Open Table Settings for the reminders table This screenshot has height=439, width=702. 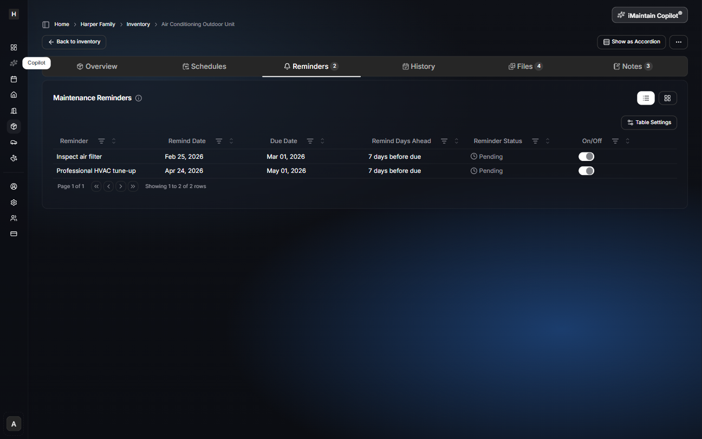(649, 122)
